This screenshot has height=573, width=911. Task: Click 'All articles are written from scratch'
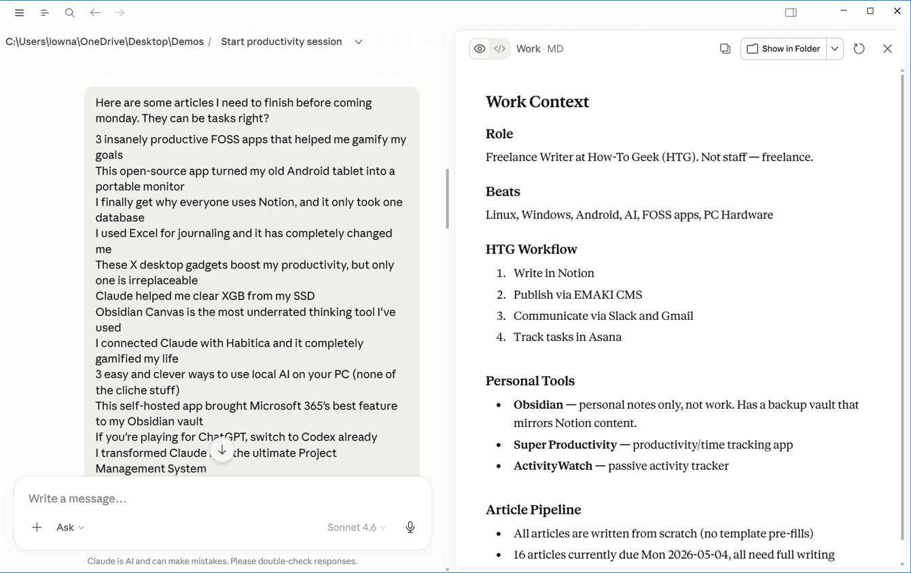point(663,534)
